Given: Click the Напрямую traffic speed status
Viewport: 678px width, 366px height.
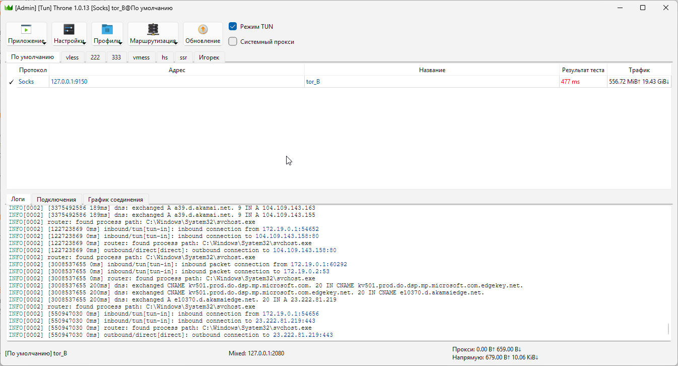Looking at the screenshot, I should pos(496,357).
